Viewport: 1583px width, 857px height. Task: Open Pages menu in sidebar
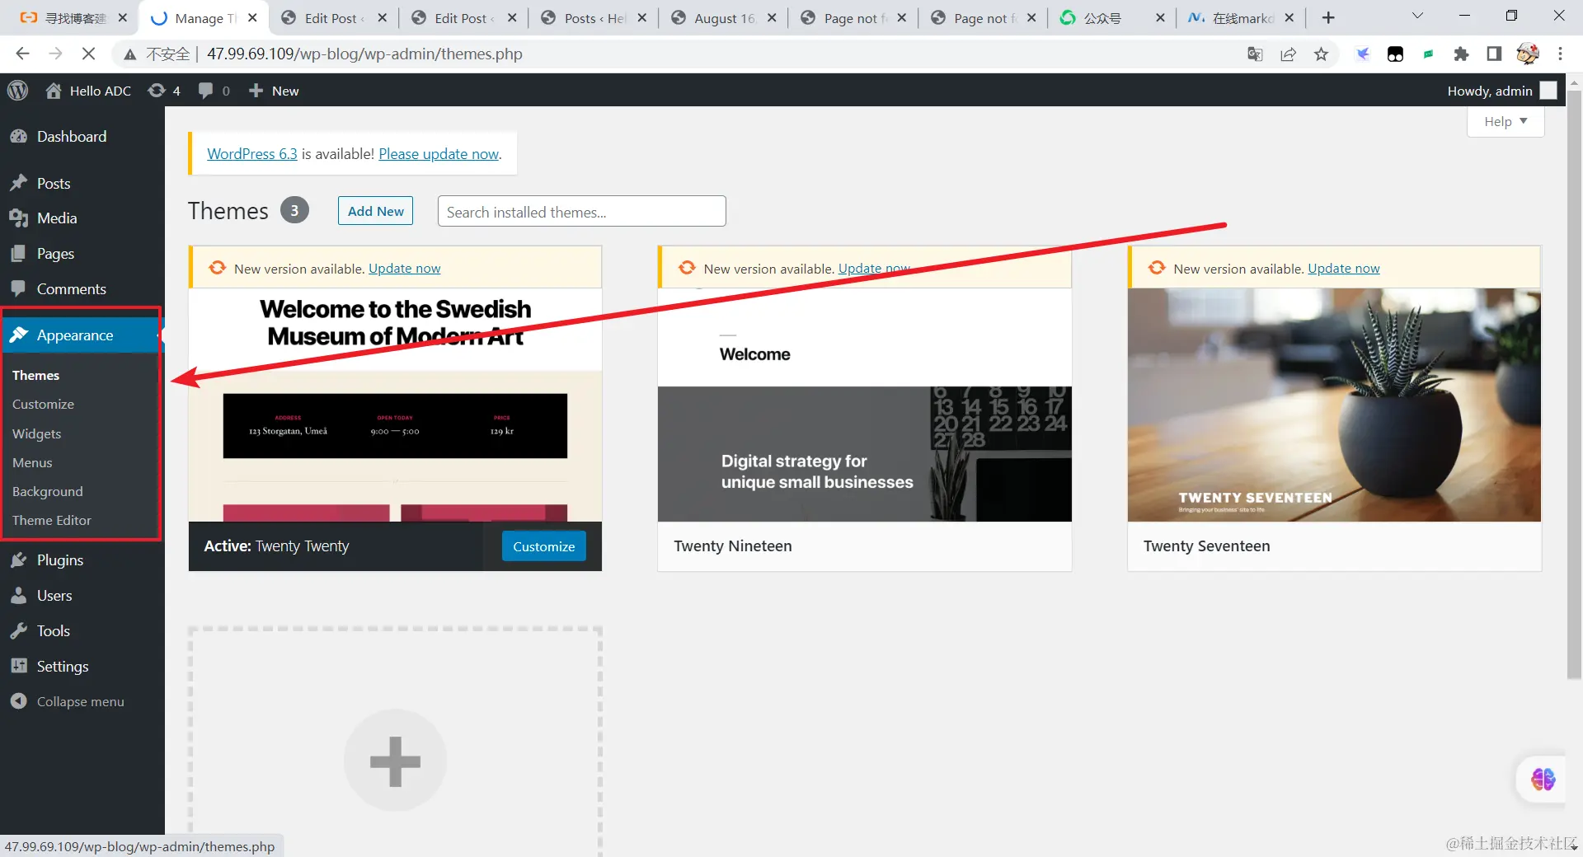(x=55, y=254)
